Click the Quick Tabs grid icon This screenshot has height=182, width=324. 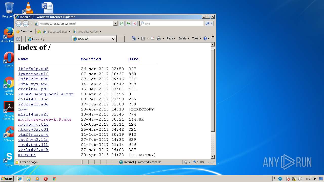click(x=18, y=39)
